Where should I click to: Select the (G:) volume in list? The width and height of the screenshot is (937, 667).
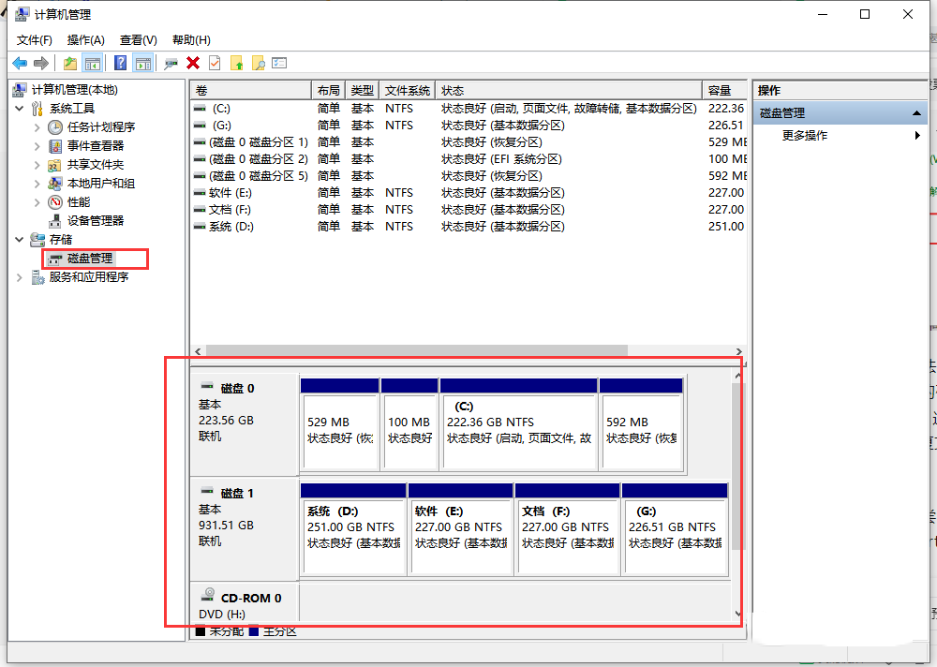point(222,126)
